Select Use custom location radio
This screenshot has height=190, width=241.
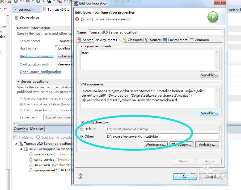[21, 110]
